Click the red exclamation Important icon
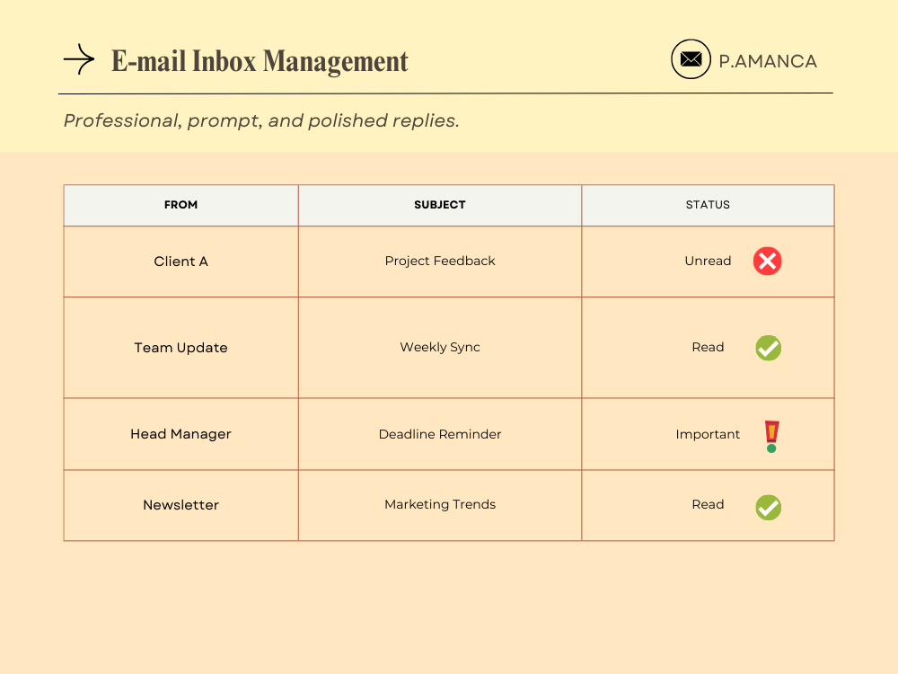The image size is (898, 674). pos(771,436)
